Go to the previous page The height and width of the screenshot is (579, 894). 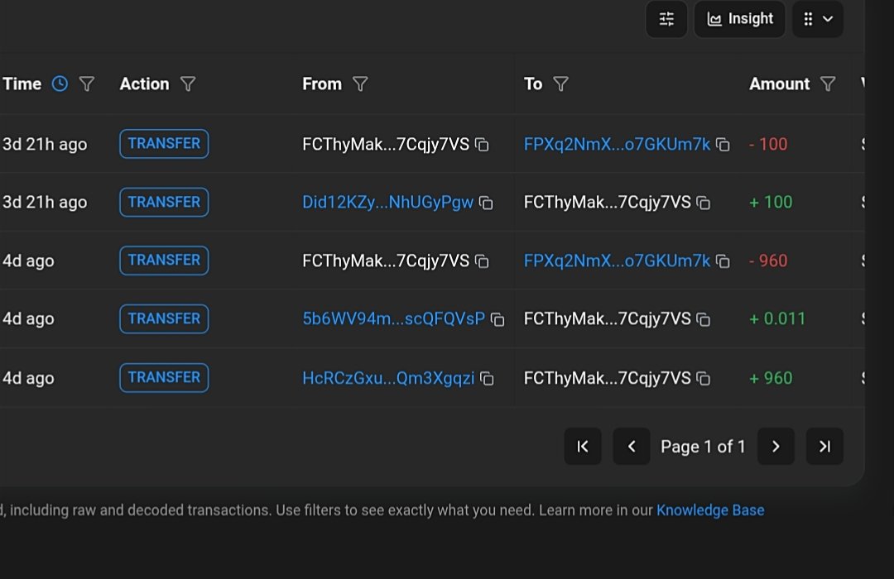(x=631, y=446)
